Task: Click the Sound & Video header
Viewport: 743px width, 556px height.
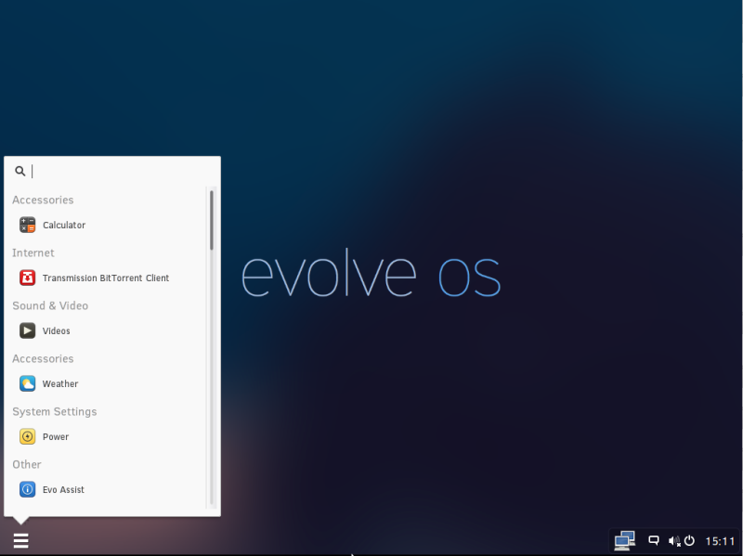Action: 50,306
